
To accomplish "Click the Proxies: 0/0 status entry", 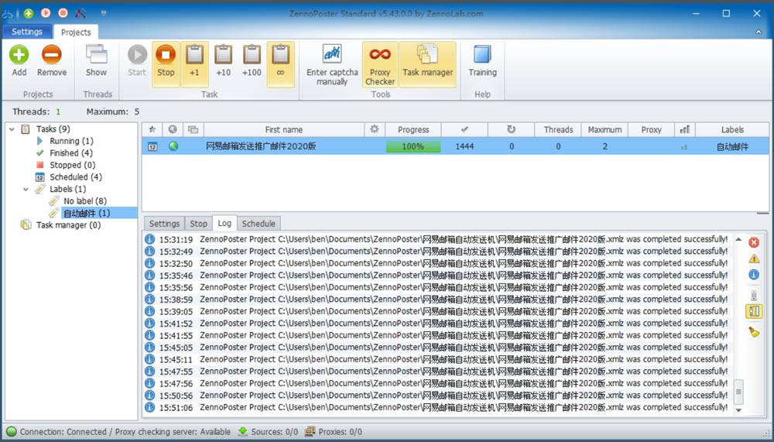I will pyautogui.click(x=333, y=432).
